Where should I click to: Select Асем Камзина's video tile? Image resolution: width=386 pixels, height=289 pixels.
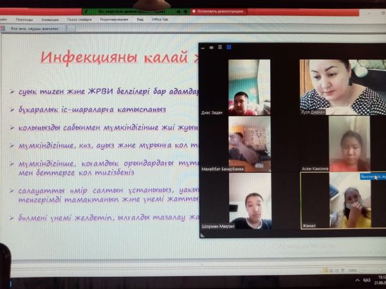pos(349,144)
